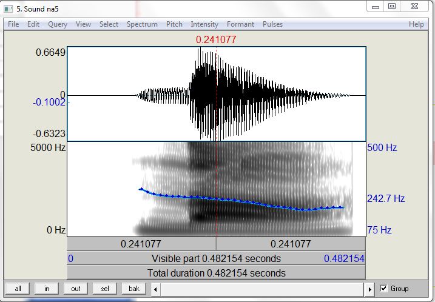Image resolution: width=435 pixels, height=302 pixels.
Task: Open the Query menu
Action: [58, 24]
